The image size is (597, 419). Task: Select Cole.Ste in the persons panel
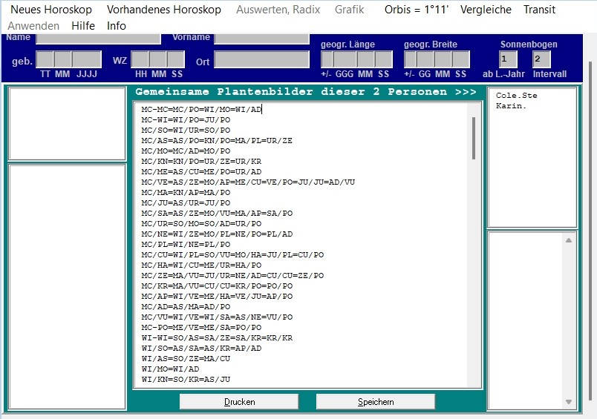click(517, 96)
